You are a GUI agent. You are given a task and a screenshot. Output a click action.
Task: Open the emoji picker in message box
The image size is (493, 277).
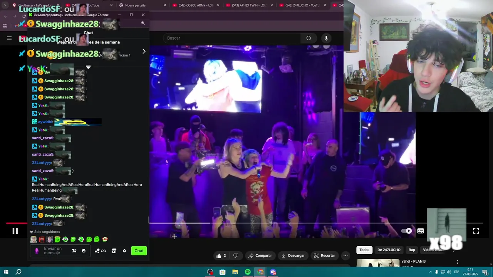pyautogui.click(x=84, y=251)
